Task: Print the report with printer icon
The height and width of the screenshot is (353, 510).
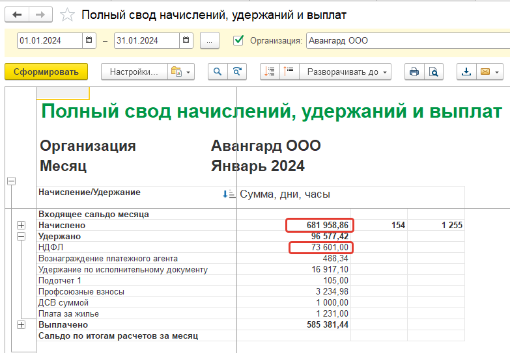Action: (x=414, y=72)
